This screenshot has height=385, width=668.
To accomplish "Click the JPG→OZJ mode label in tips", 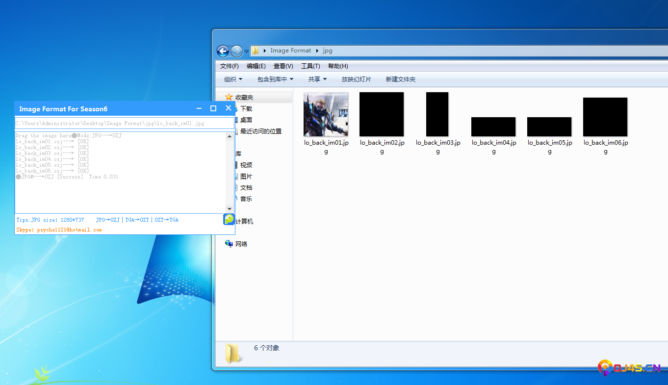I will [x=107, y=220].
